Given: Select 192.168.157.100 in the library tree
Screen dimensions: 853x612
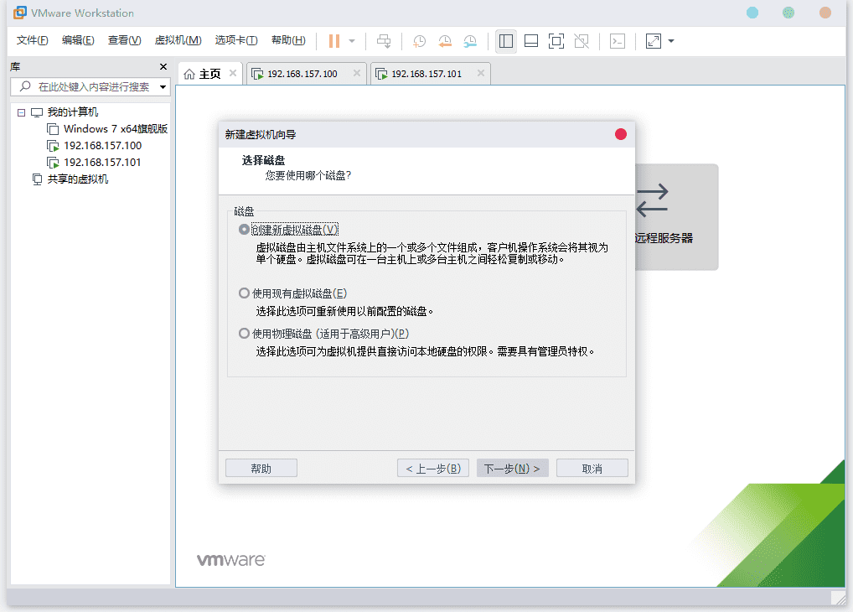Looking at the screenshot, I should [102, 146].
